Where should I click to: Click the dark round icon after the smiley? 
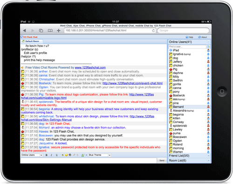coord(70,155)
